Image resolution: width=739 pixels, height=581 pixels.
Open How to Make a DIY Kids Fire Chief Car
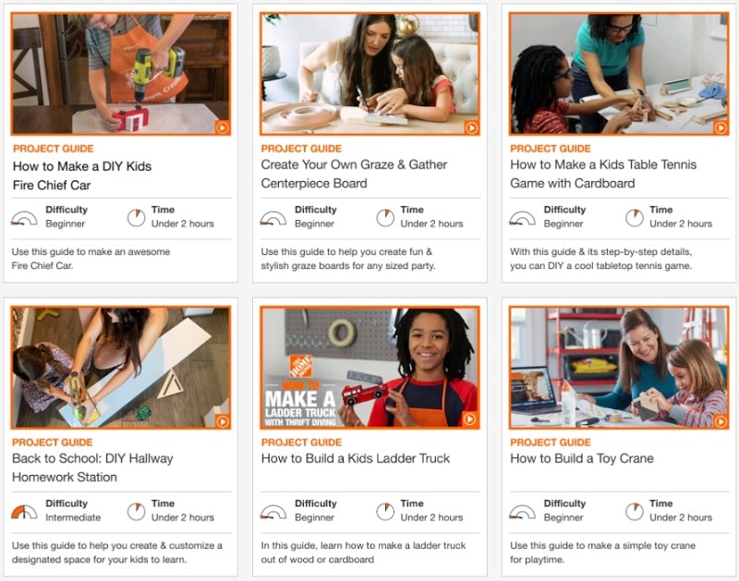82,176
